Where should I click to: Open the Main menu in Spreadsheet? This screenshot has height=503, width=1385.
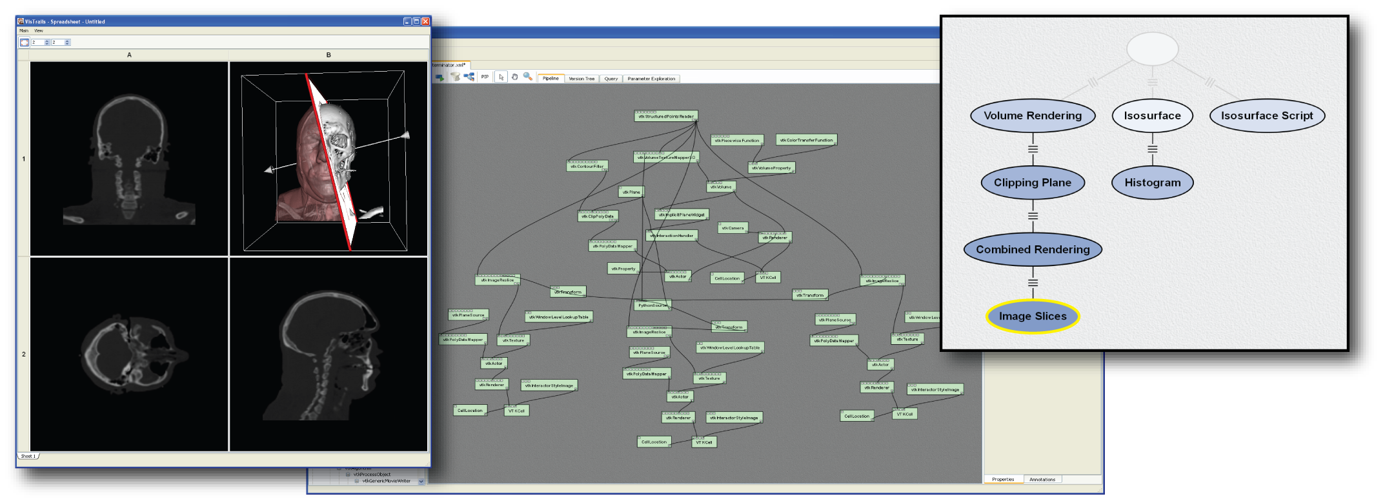pyautogui.click(x=24, y=30)
